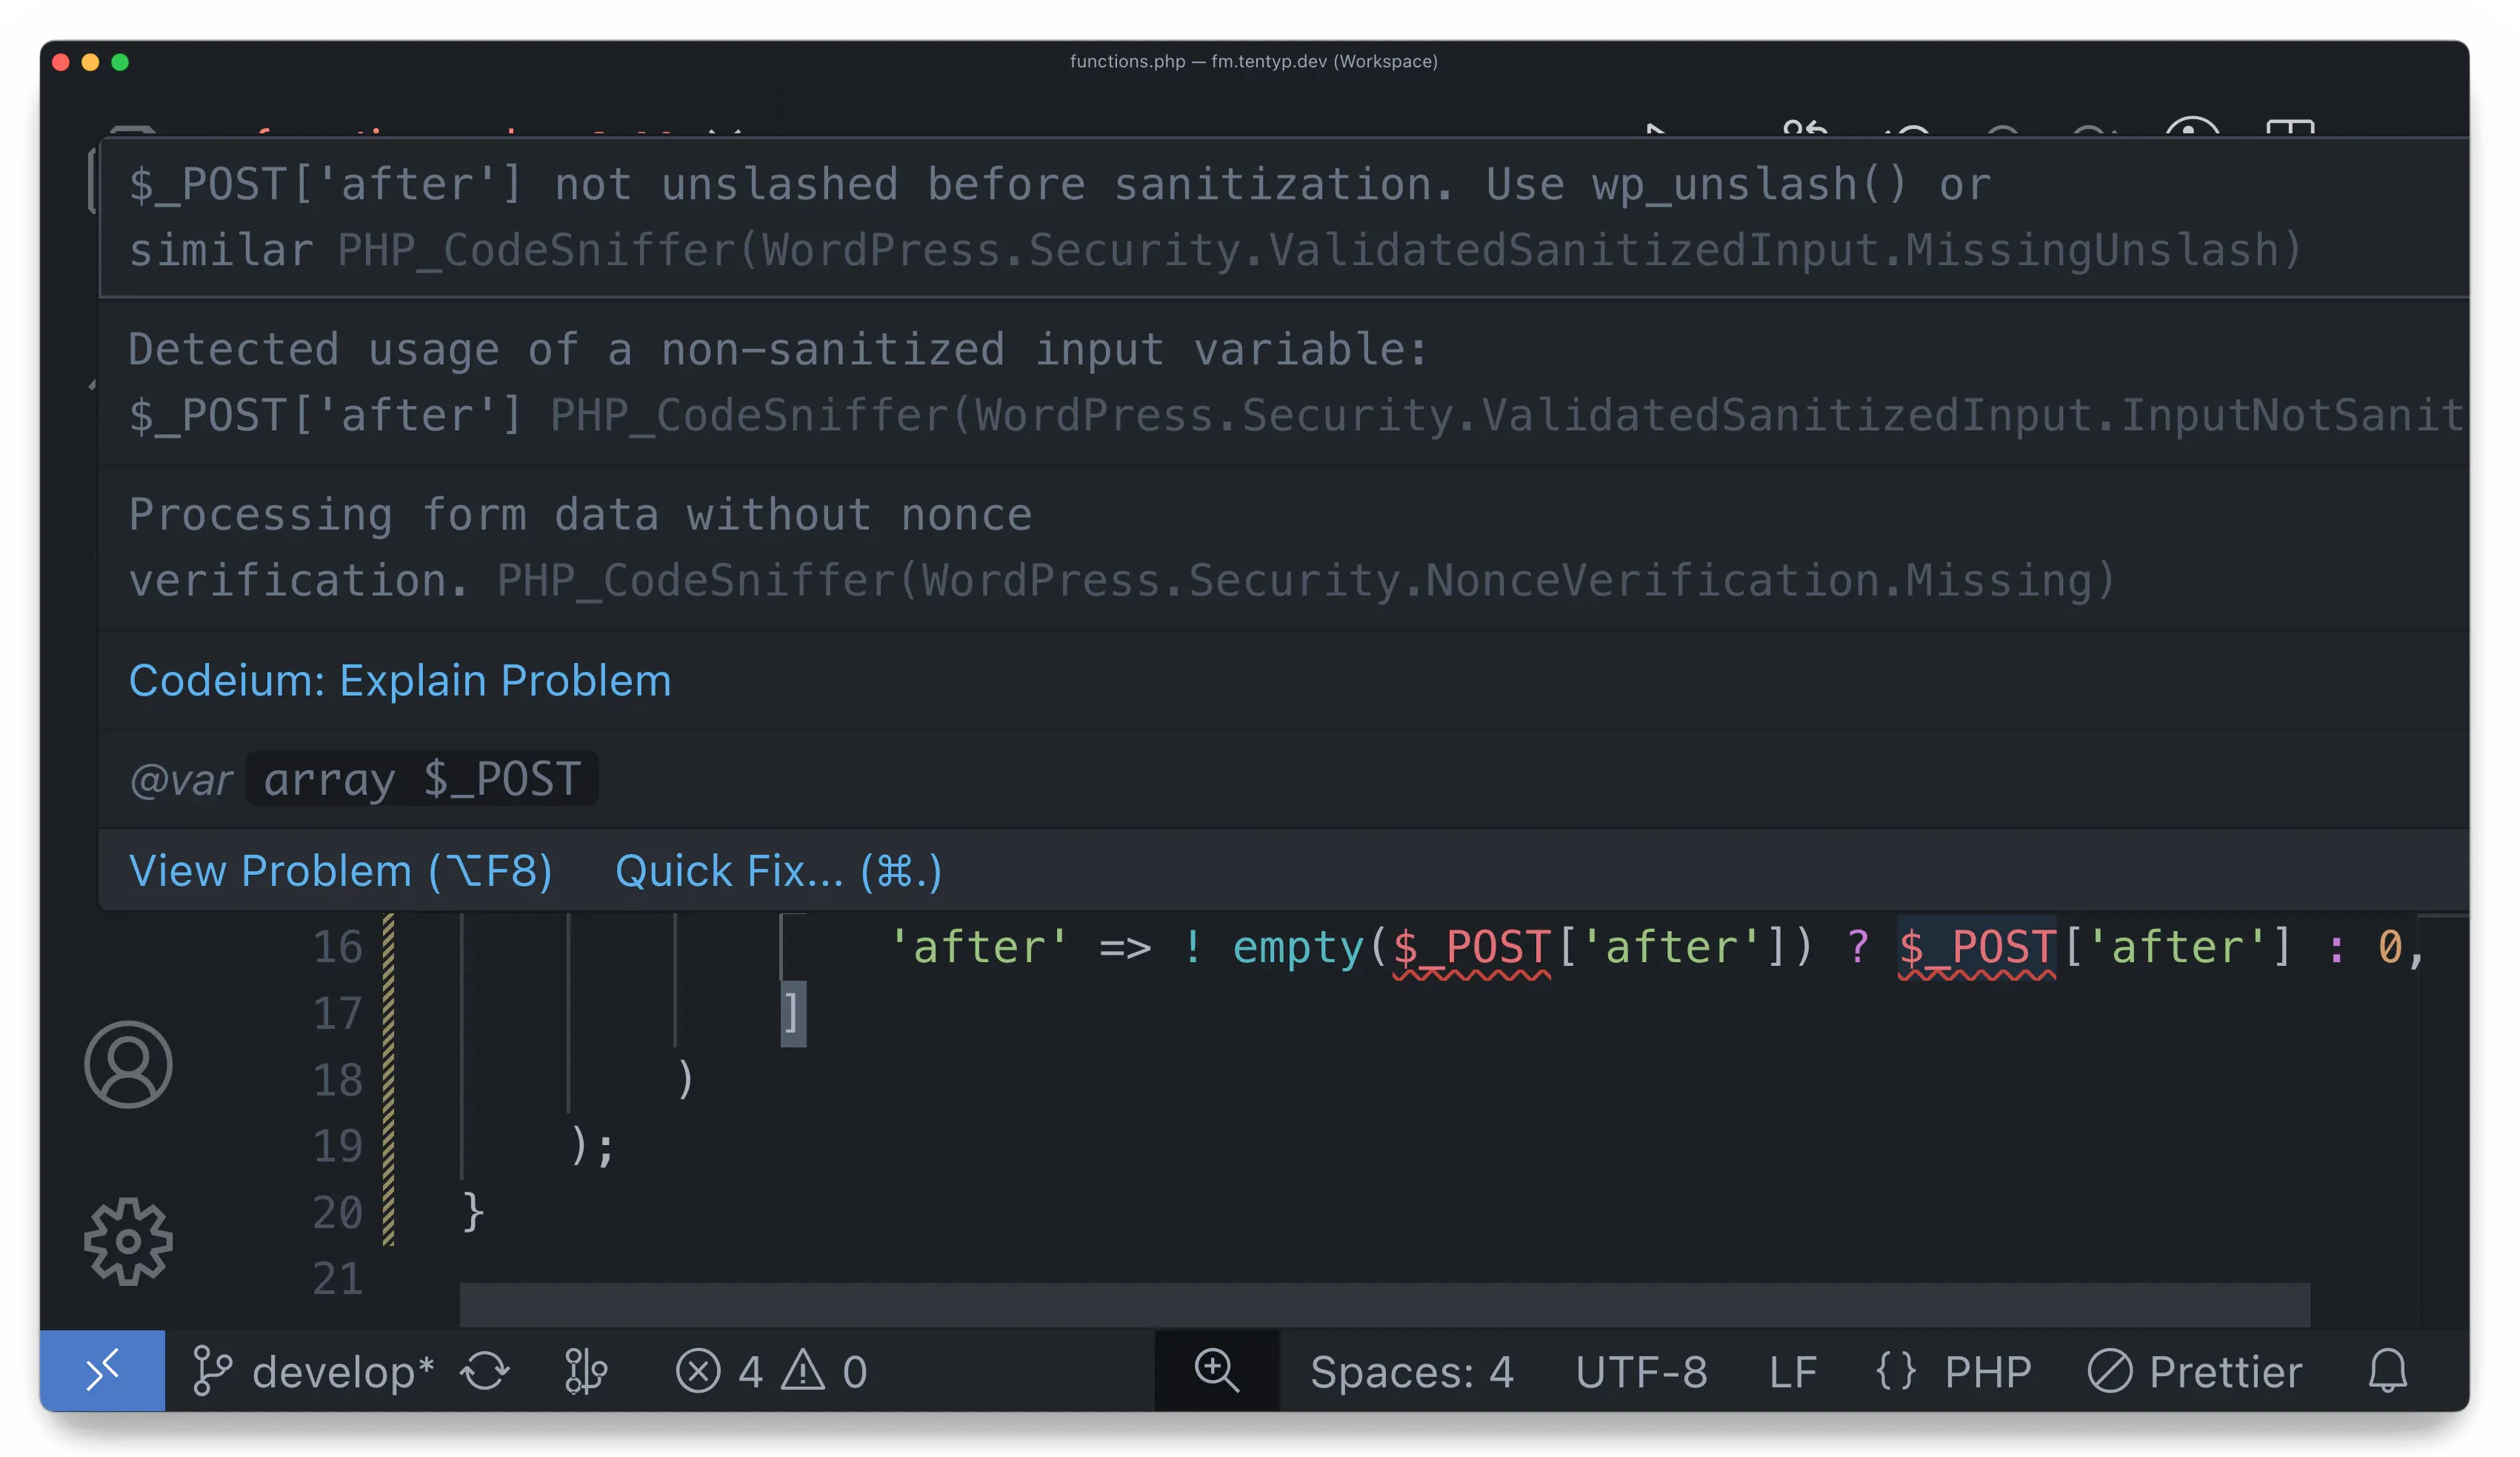Switch branch via develop* status item

(312, 1372)
